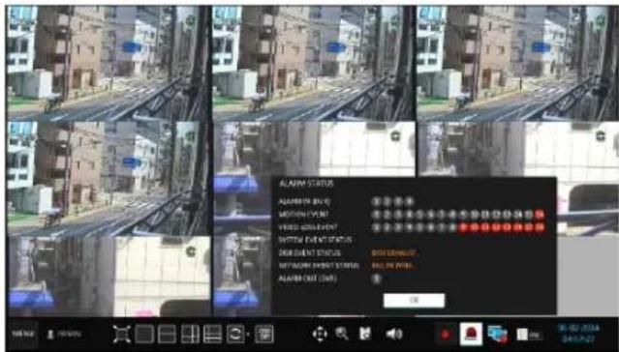
Task: Open the dropdown arrow beside sequence icon
Action: pyautogui.click(x=248, y=335)
